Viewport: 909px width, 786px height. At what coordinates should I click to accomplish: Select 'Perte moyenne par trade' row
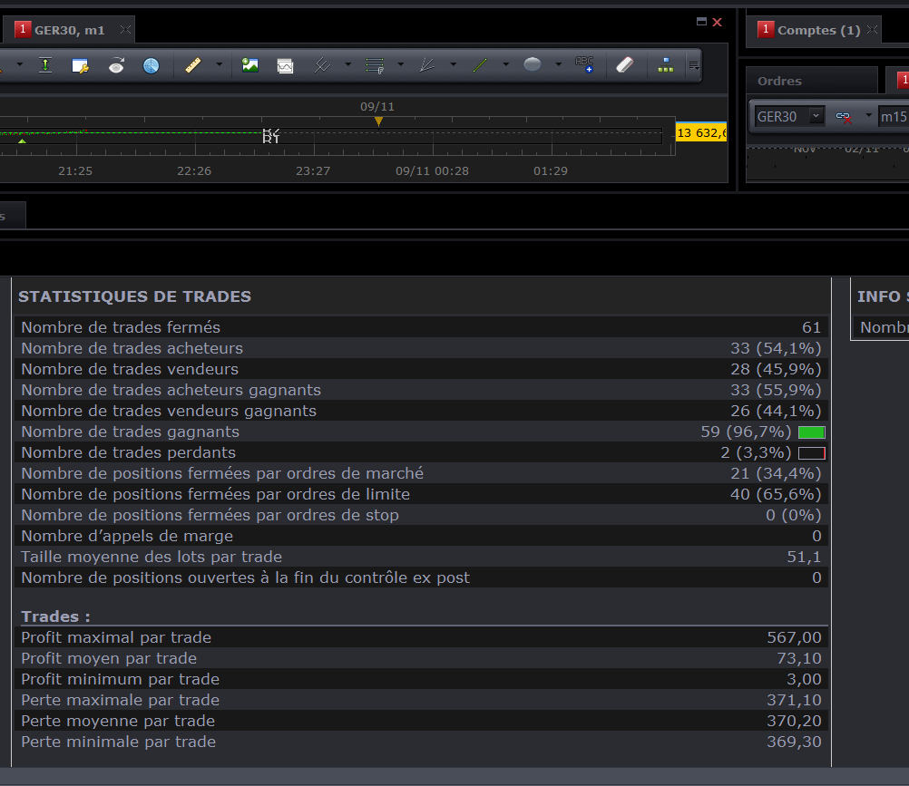[x=422, y=721]
